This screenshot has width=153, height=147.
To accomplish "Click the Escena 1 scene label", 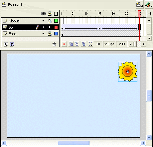I will (15, 5).
